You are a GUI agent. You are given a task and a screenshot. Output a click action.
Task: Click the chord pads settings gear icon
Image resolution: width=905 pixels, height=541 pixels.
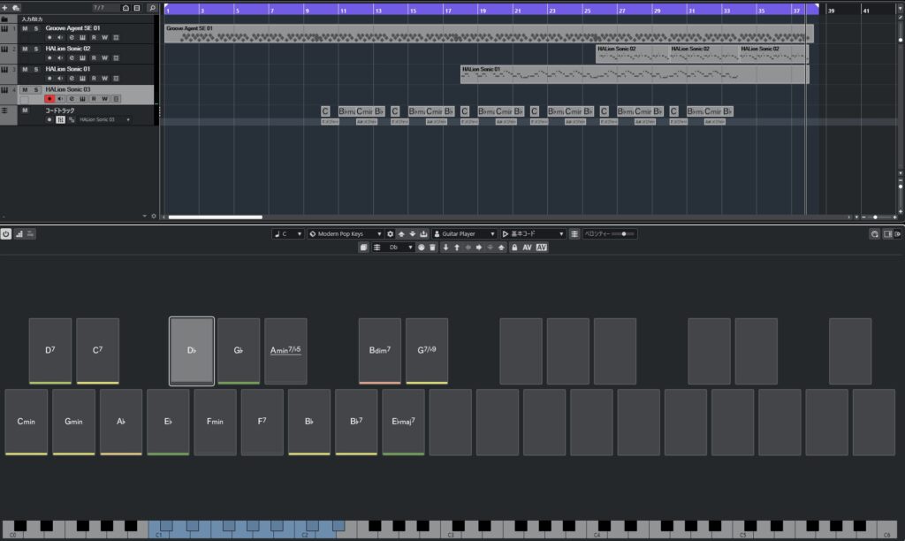tap(391, 234)
